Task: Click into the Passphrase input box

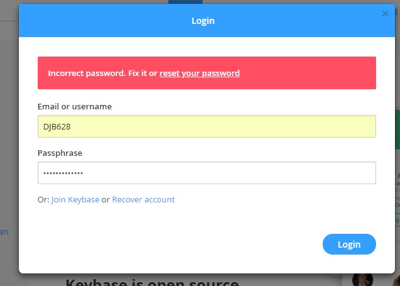Action: 207,173
